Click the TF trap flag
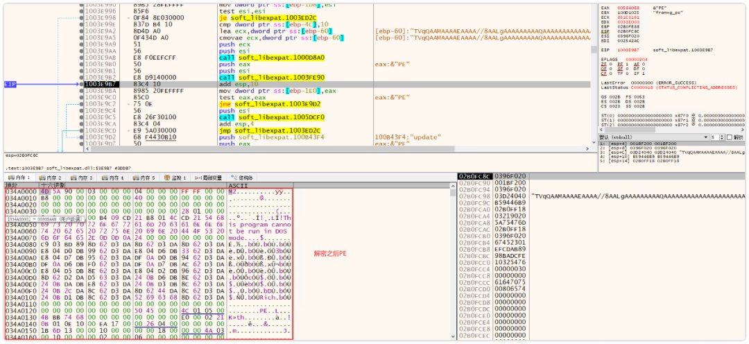Screen dimensions: 749x344 click(622, 73)
